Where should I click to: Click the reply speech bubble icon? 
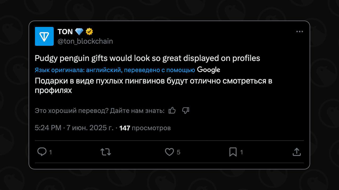point(42,152)
